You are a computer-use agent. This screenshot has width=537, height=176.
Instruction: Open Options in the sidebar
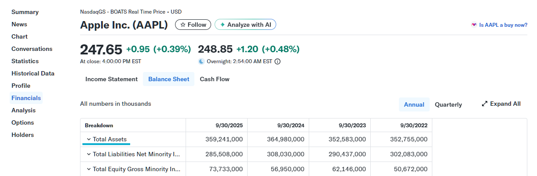[23, 122]
